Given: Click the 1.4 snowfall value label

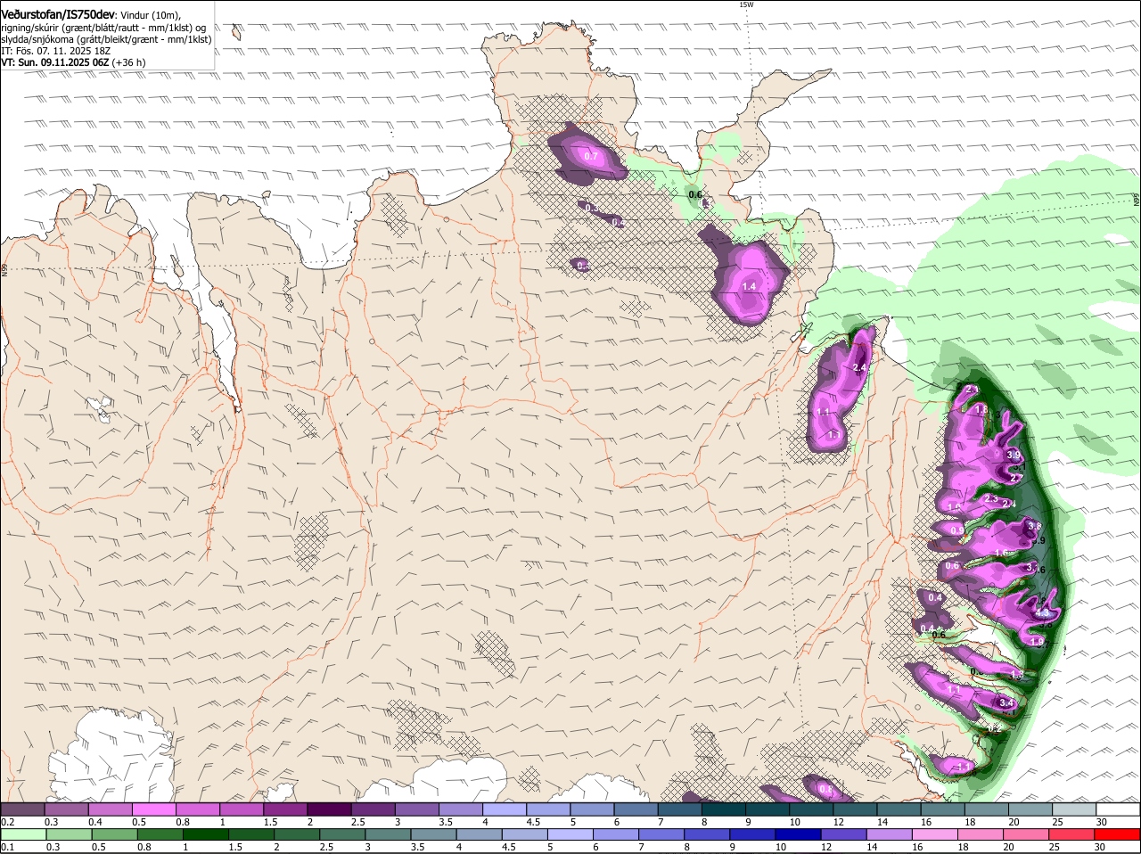Looking at the screenshot, I should pyautogui.click(x=749, y=286).
